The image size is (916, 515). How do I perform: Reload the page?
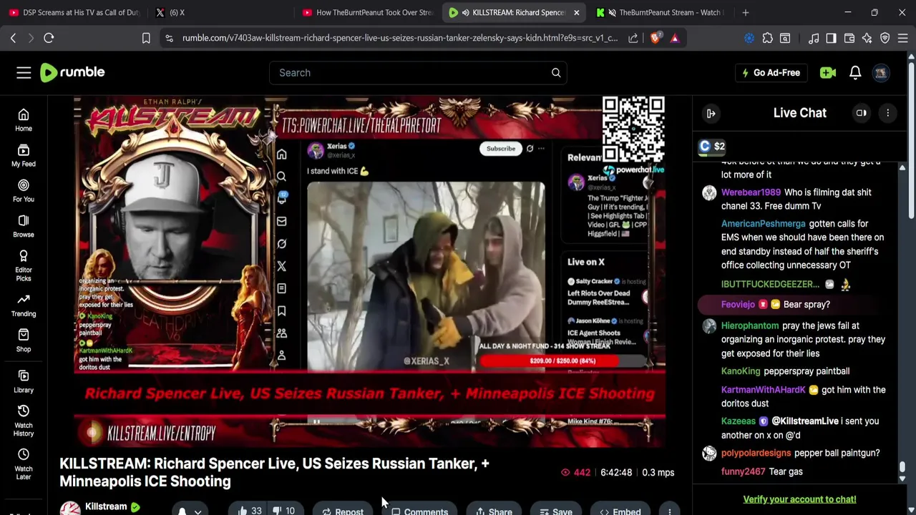point(49,38)
